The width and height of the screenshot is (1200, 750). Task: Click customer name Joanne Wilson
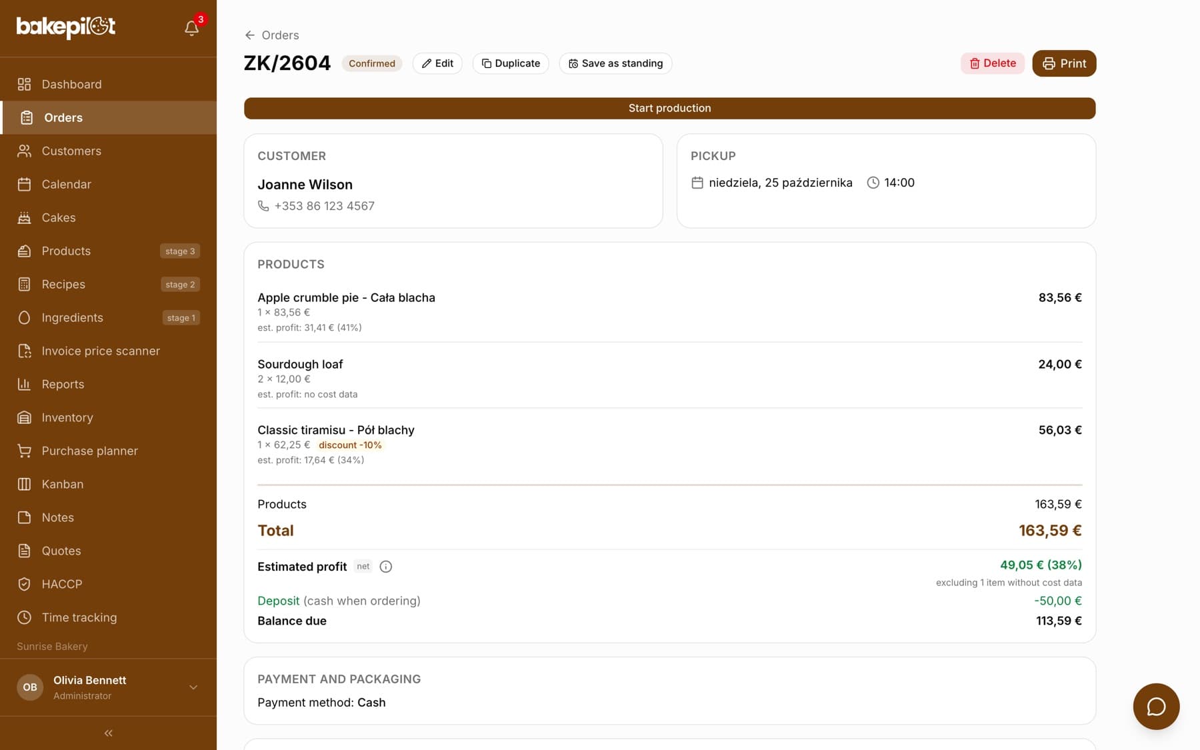coord(305,185)
